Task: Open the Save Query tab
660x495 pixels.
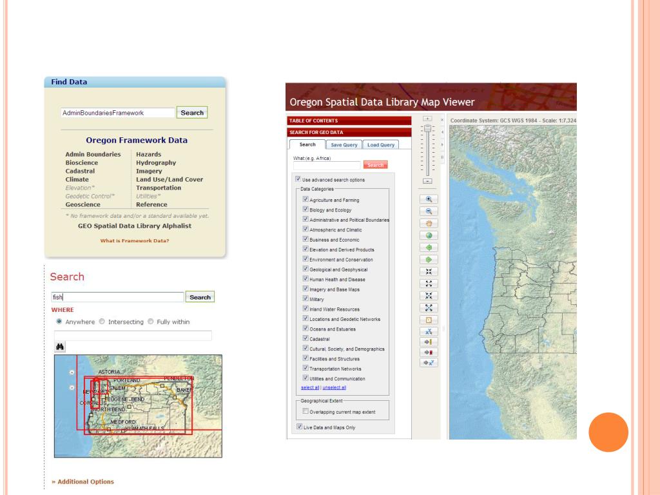Action: tap(344, 145)
